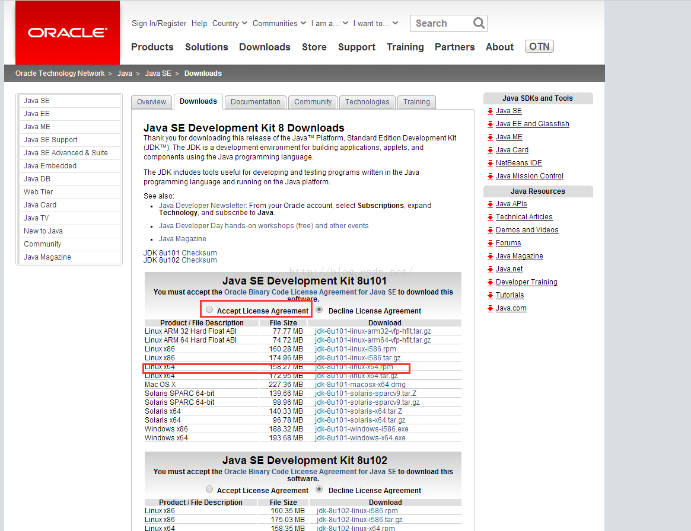691x531 pixels.
Task: Open Web Tier in left sidebar
Action: [x=69, y=192]
